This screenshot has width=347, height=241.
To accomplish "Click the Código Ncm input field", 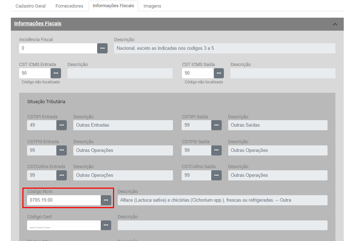I will (64, 200).
